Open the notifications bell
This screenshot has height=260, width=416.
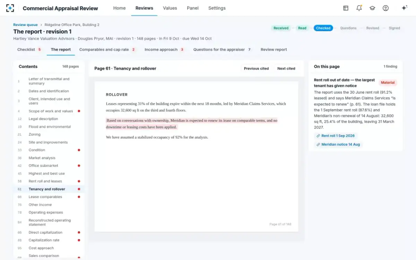359,8
